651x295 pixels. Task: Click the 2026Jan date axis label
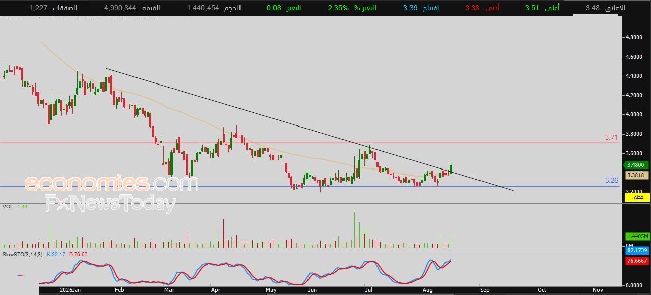pyautogui.click(x=69, y=290)
